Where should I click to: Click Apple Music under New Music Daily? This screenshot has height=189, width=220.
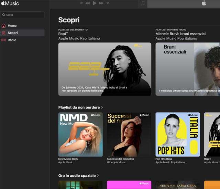66,162
